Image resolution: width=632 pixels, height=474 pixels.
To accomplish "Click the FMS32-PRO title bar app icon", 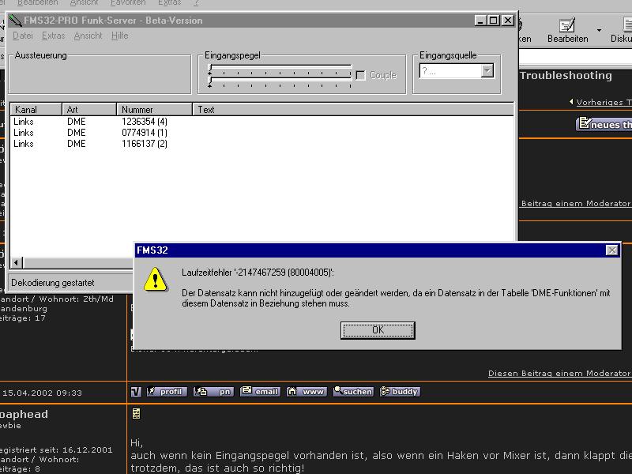I will [16, 21].
